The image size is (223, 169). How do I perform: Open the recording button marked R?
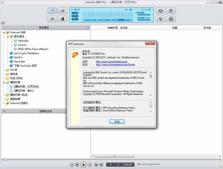(171, 19)
